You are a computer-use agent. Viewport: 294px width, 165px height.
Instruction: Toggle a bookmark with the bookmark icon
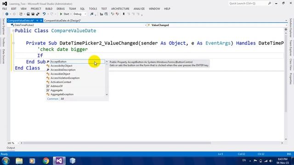(124, 14)
